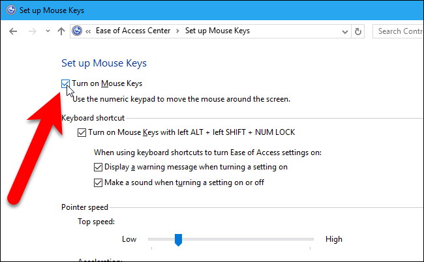Navigate to Ease of Access Center breadcrumb
This screenshot has height=262, width=424.
click(134, 31)
